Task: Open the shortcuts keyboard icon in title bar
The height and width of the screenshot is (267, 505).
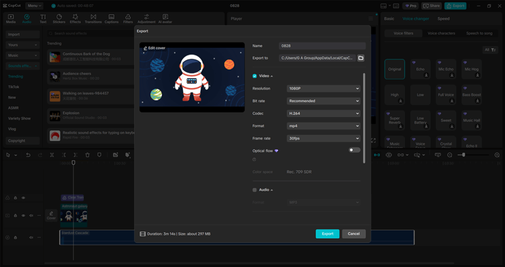Action: pyautogui.click(x=396, y=6)
